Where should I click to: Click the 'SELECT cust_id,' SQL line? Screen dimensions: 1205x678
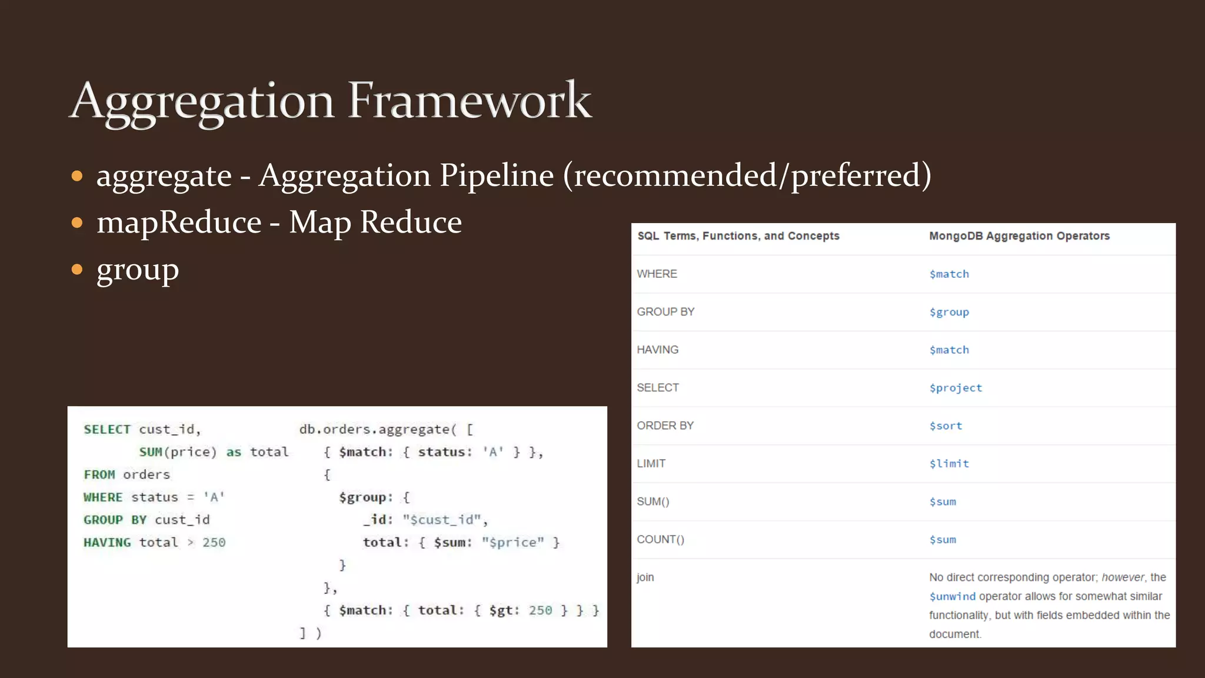(x=142, y=430)
